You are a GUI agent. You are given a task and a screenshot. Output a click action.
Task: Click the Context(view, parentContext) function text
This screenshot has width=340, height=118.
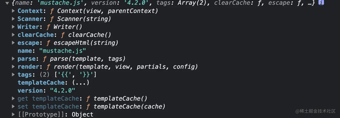point(108,11)
